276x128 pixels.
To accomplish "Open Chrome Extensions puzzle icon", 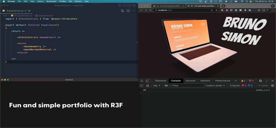I will (x=259, y=10).
